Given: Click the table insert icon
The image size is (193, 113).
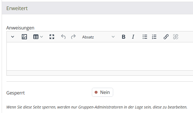Looking at the screenshot, I should click(36, 37).
